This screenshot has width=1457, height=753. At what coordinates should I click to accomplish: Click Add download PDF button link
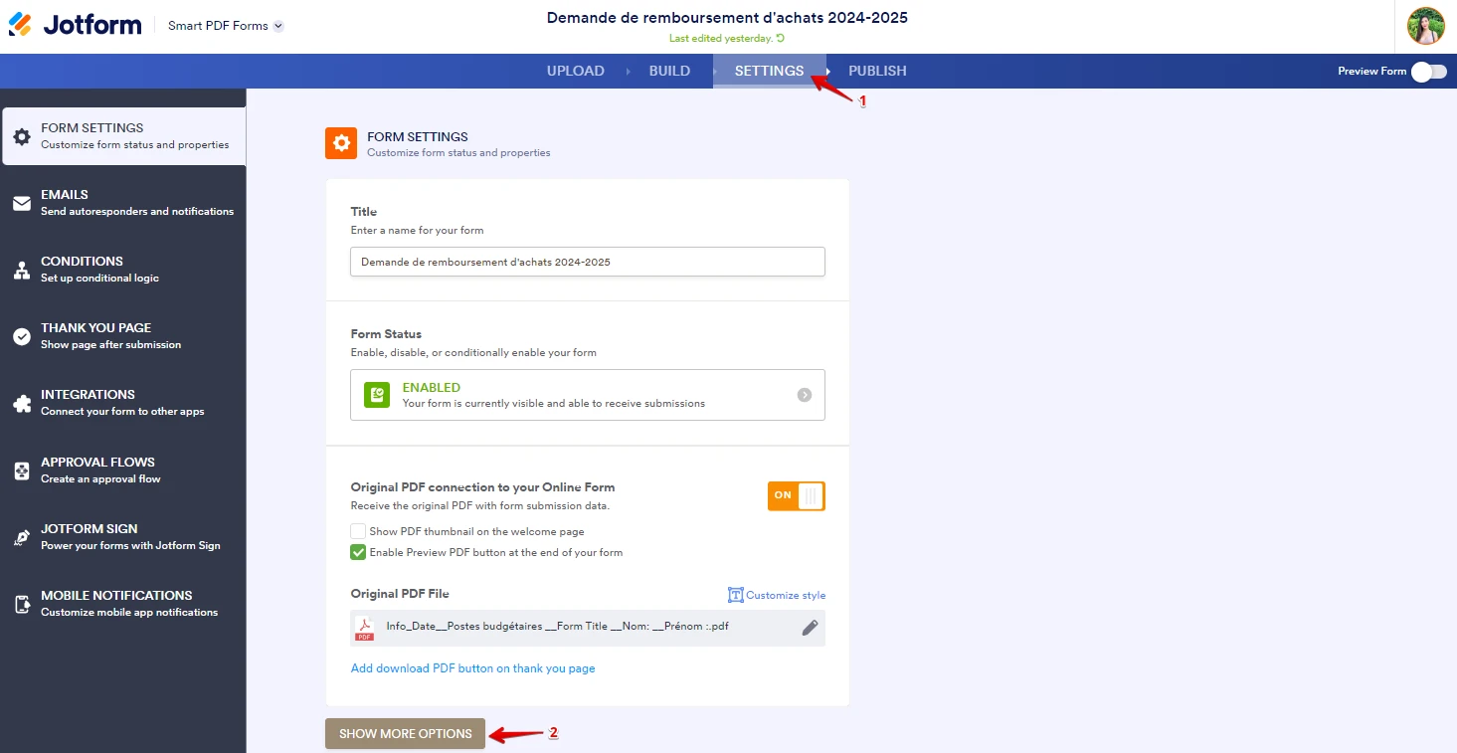pos(472,667)
